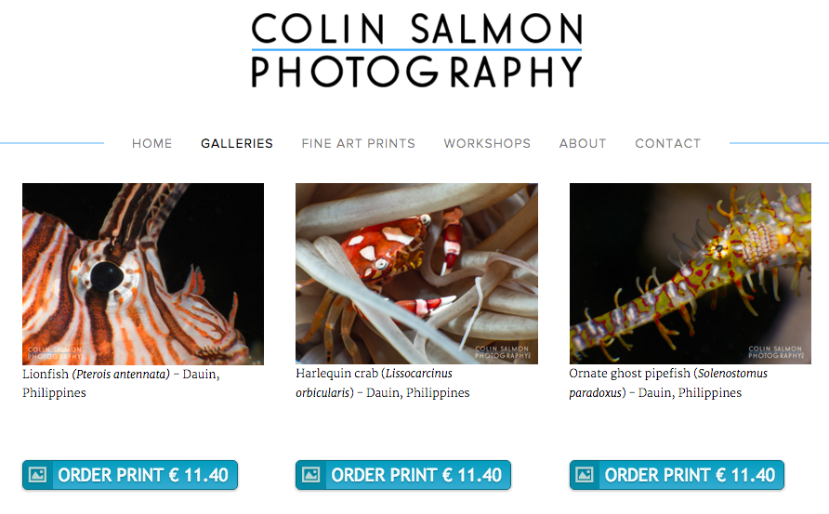The image size is (829, 514).
Task: Go to Fine Art Prints page
Action: tap(359, 143)
